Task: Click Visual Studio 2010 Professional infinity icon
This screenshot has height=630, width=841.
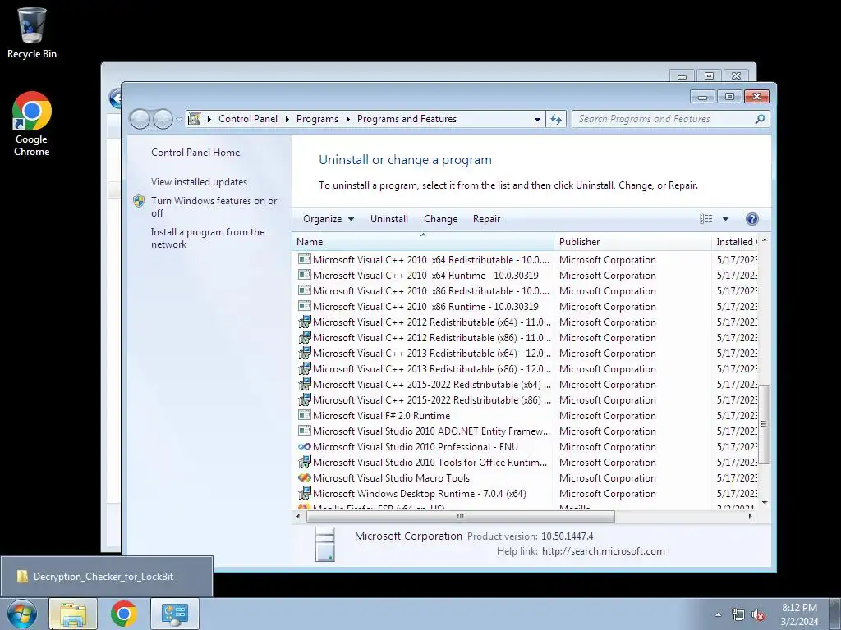Action: (304, 446)
